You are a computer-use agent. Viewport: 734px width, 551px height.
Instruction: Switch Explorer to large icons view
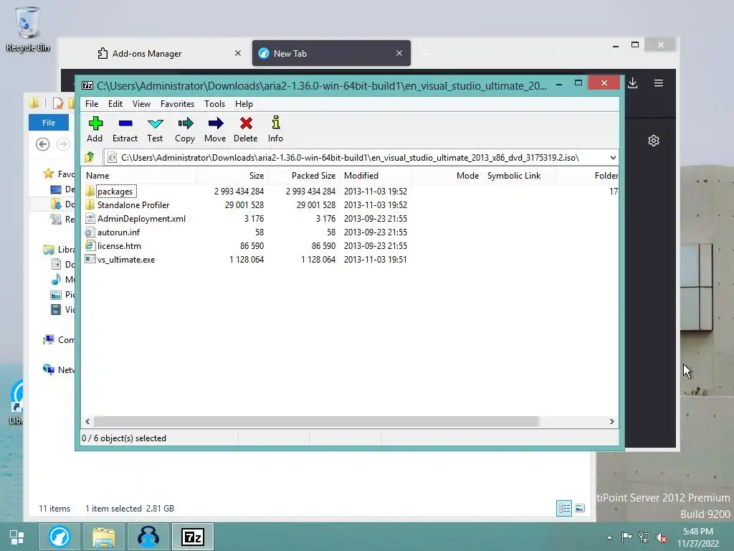[579, 509]
